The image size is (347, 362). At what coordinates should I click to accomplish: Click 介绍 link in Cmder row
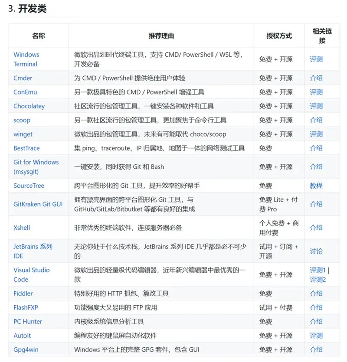tap(316, 78)
